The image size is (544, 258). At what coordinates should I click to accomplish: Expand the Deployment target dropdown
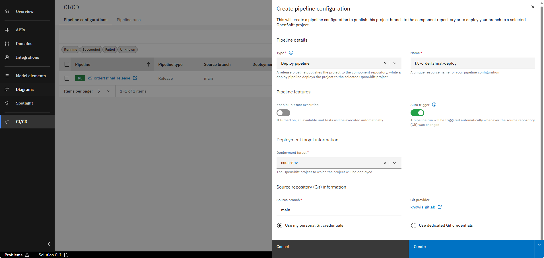click(395, 163)
